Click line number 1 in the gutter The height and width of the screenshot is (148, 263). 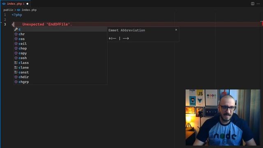coord(5,15)
